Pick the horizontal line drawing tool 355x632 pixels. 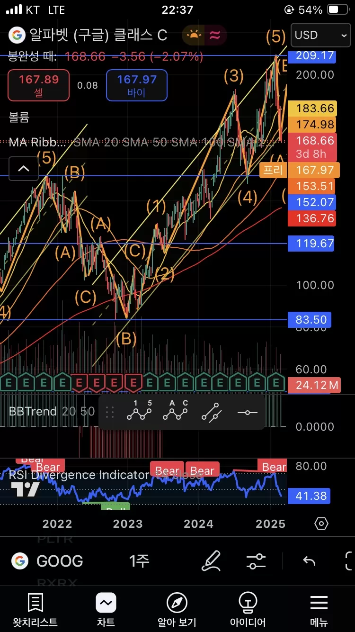pos(247,412)
